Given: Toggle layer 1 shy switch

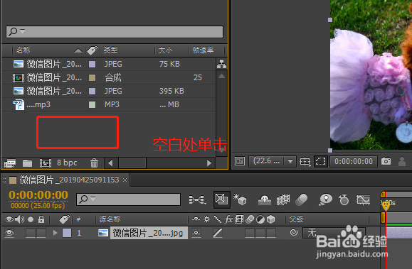Looking at the screenshot, I should [x=196, y=233].
